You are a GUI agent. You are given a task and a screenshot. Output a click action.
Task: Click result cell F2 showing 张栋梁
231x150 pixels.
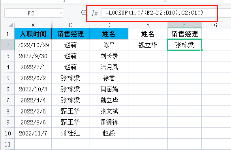tap(184, 45)
